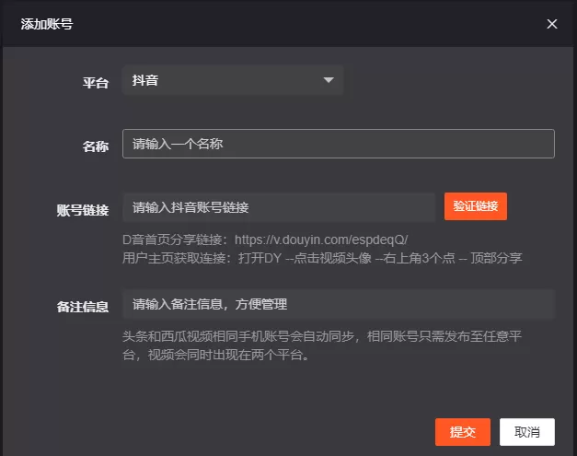Click the 抖音账号链接 input box
Screen dimensions: 577x456
point(278,206)
